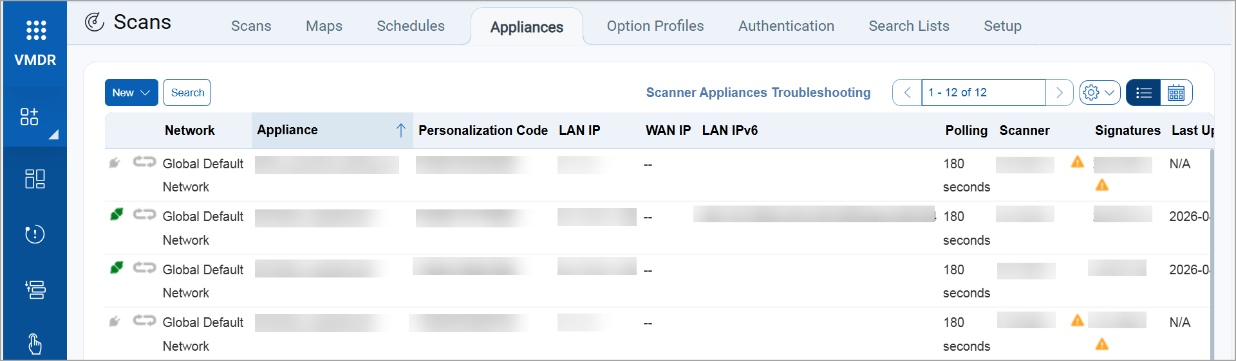Sort by the LAN IPv6 column header
The height and width of the screenshot is (361, 1236).
(x=729, y=130)
